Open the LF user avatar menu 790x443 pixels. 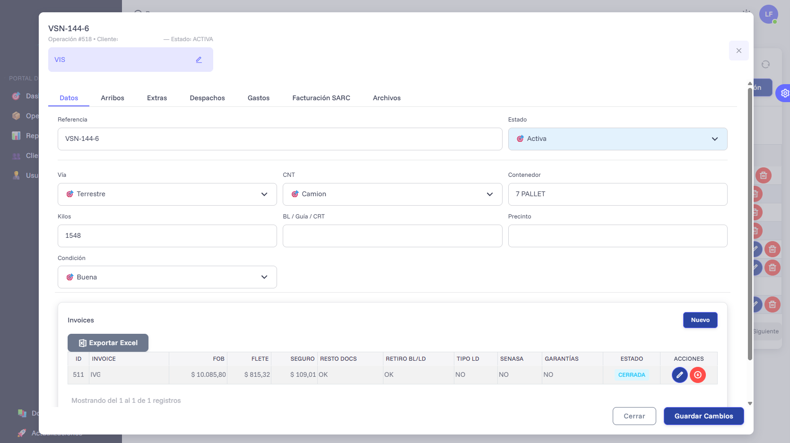pyautogui.click(x=769, y=14)
